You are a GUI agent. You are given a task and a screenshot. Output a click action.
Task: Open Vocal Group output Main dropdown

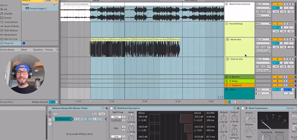263,24
